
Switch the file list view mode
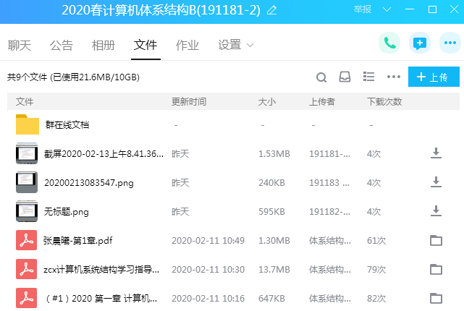[368, 77]
